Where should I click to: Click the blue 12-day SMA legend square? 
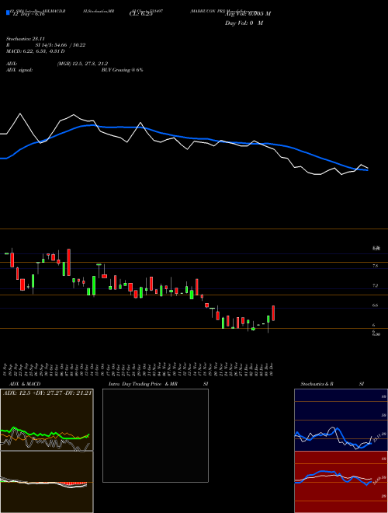point(8,12)
